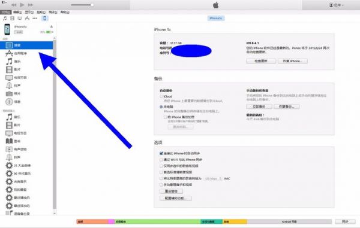Open the Help (帮助) menu

pos(65,12)
